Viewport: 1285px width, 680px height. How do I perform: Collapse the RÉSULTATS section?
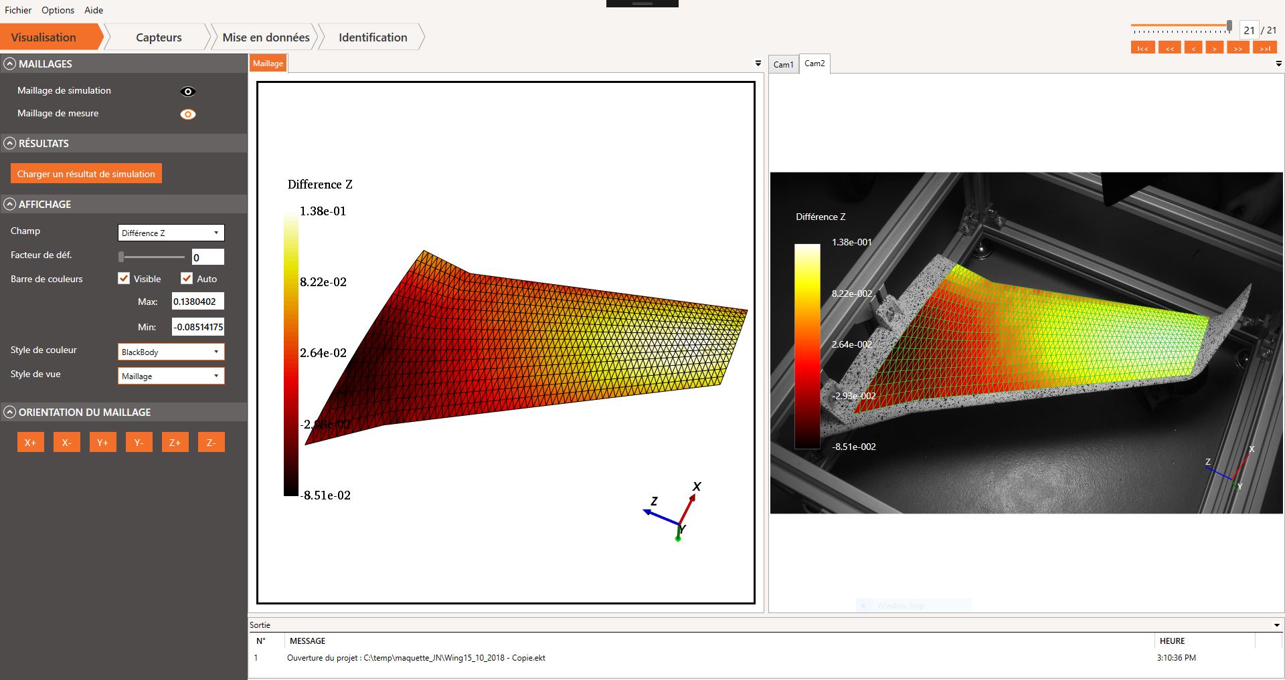[10, 143]
